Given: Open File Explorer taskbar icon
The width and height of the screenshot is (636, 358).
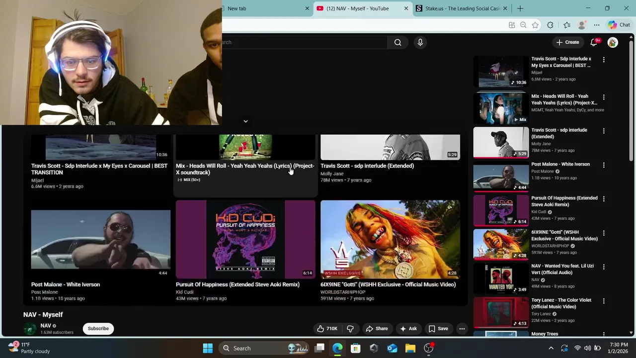Looking at the screenshot, I should (410, 348).
